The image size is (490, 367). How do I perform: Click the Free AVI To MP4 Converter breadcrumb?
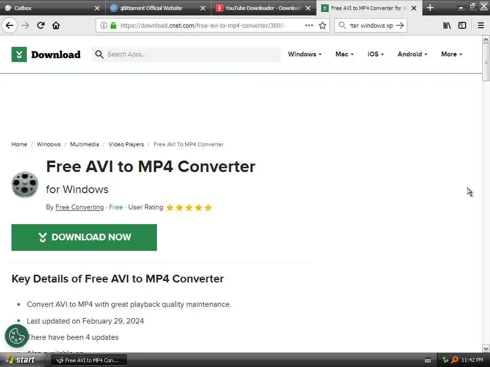(x=189, y=144)
